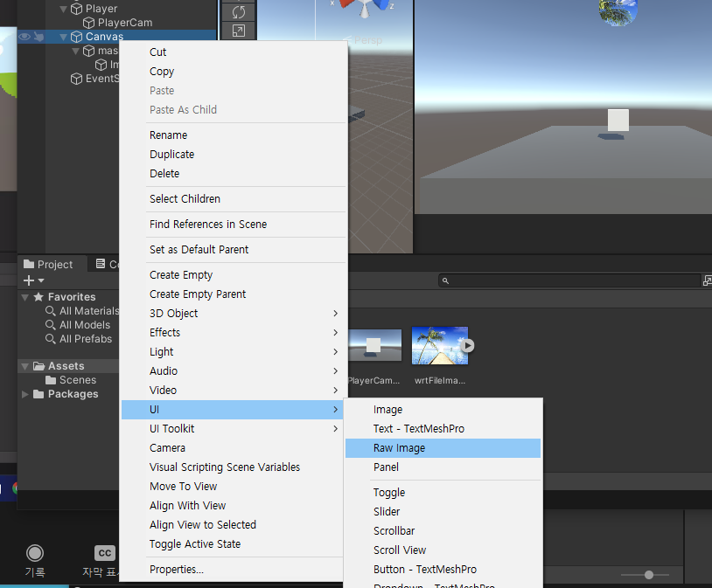Adjust the asset icon size slider
This screenshot has height=588, width=712.
[x=648, y=575]
